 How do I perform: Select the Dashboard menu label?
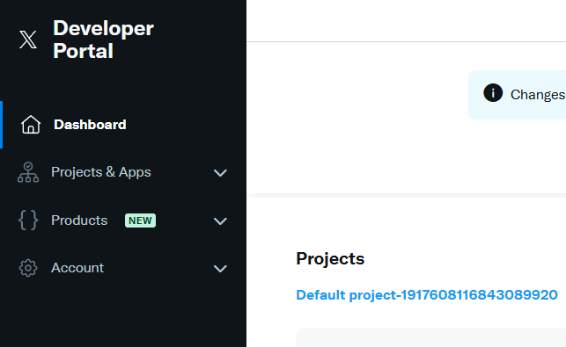(x=90, y=125)
